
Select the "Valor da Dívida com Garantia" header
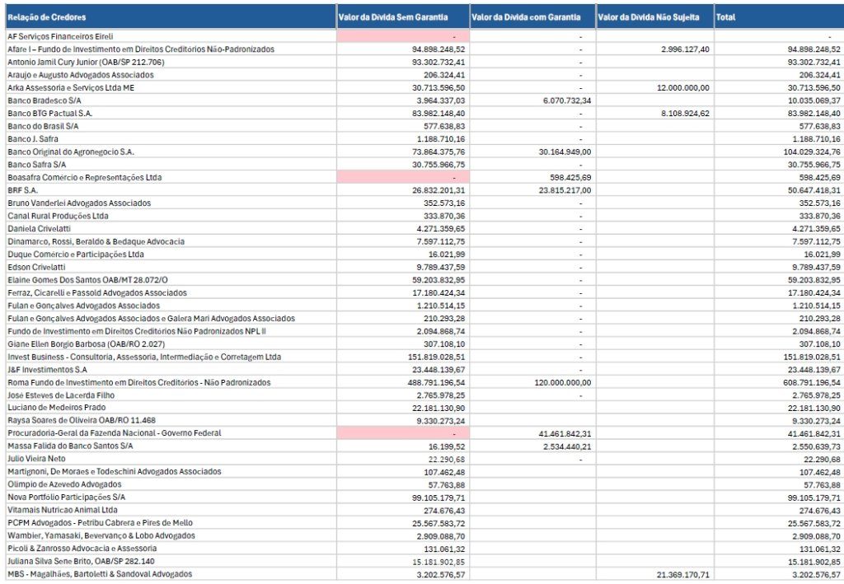[525, 17]
